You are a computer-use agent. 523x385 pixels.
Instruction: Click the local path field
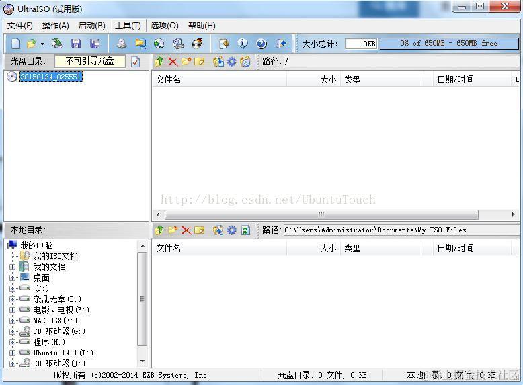401,230
